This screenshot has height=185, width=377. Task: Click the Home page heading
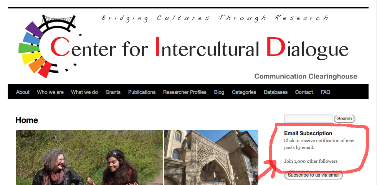27,120
